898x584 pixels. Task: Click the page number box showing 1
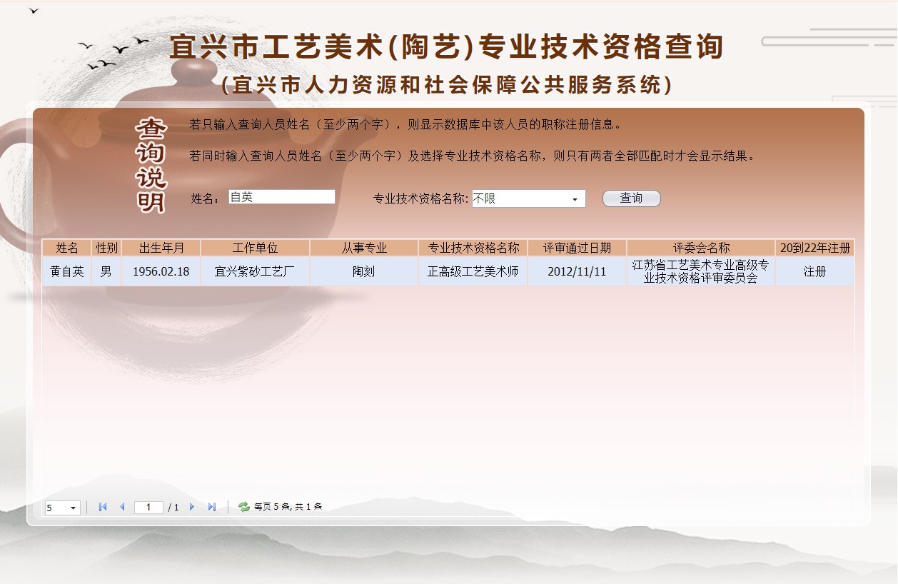[x=148, y=507]
